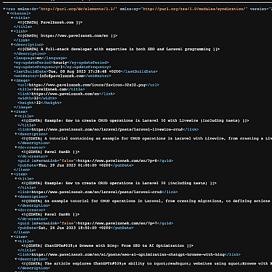Collapse the title node of the Livewire CRUD item
The height and width of the screenshot is (272, 272).
(x=16, y=116)
